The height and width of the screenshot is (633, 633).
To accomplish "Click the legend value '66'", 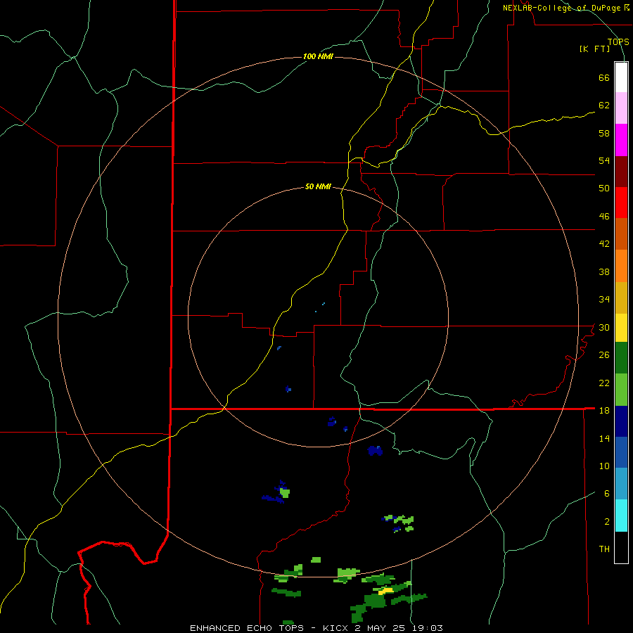I will point(604,77).
